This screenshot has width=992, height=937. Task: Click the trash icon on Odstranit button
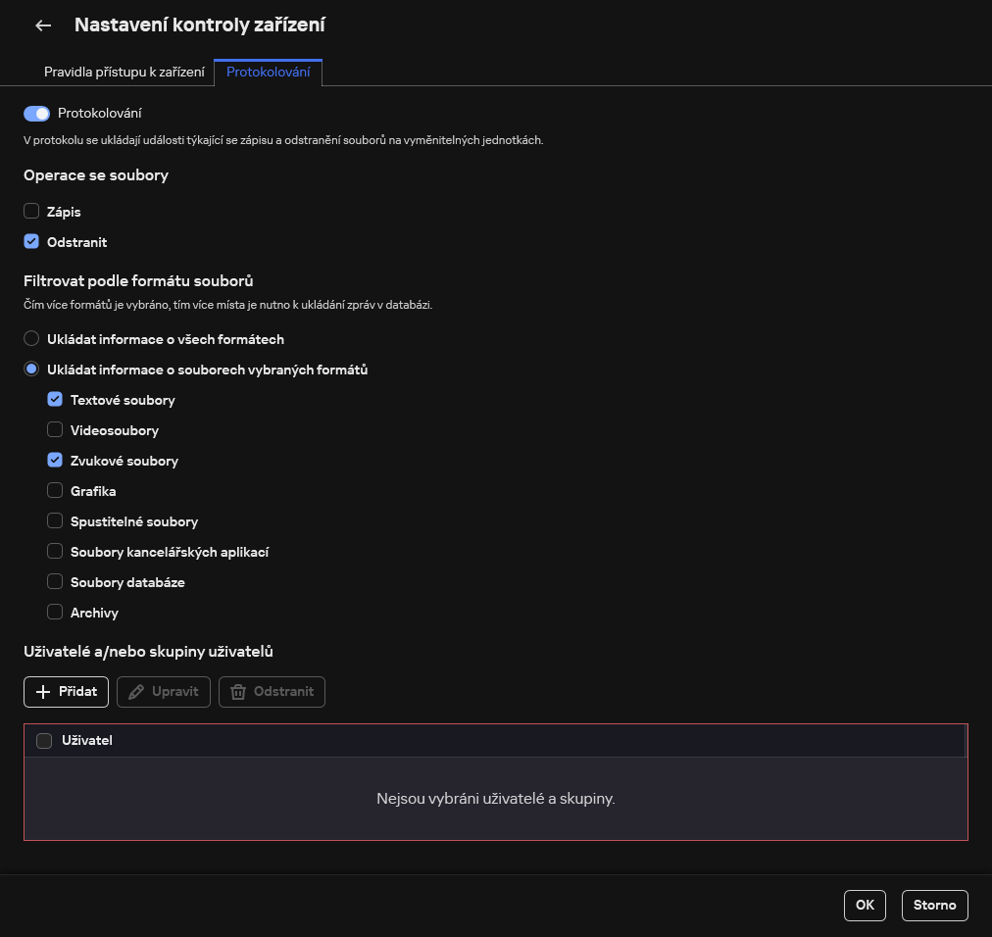click(x=237, y=691)
